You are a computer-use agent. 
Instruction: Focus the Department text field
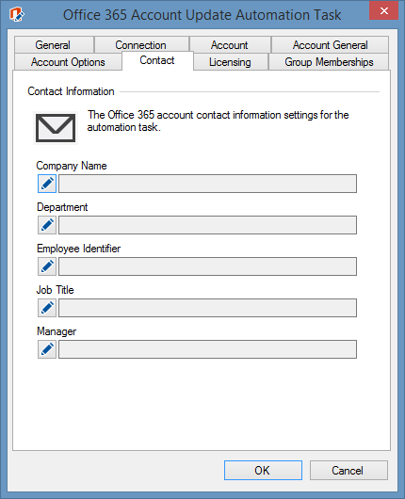(207, 225)
